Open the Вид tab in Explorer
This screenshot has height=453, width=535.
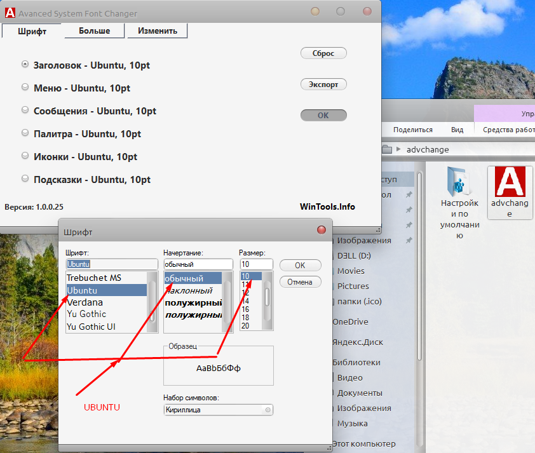(x=457, y=130)
